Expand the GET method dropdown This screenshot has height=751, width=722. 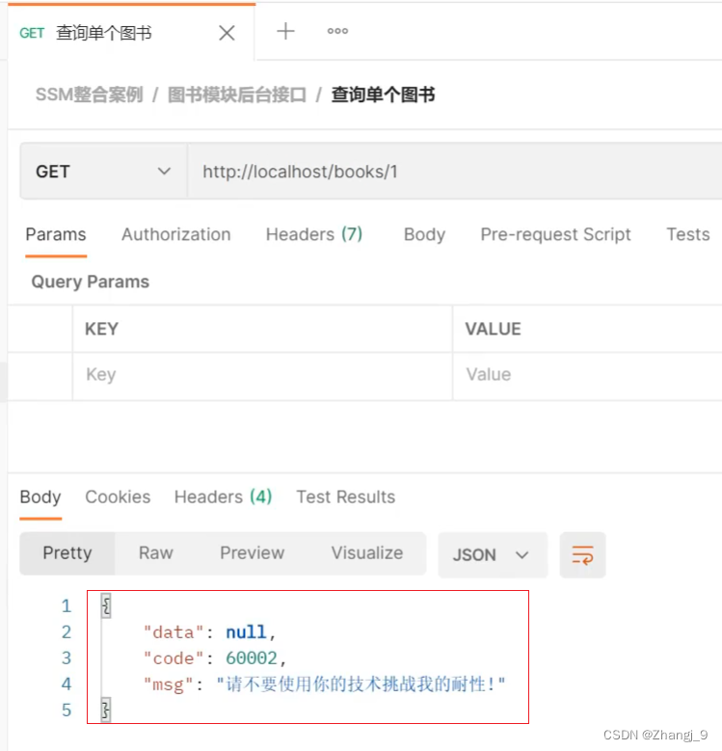(x=103, y=172)
